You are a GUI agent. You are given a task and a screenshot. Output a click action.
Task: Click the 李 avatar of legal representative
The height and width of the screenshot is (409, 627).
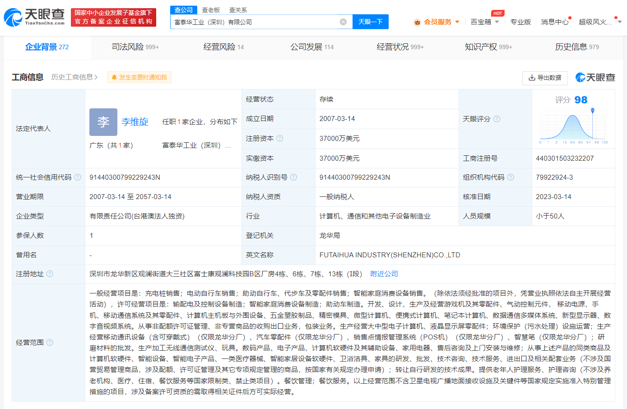(x=103, y=122)
